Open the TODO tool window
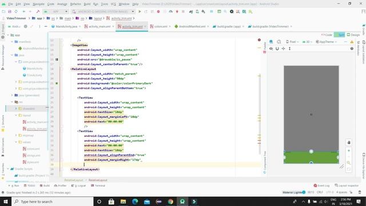This screenshot has width=366, height=206. pyautogui.click(x=29, y=185)
